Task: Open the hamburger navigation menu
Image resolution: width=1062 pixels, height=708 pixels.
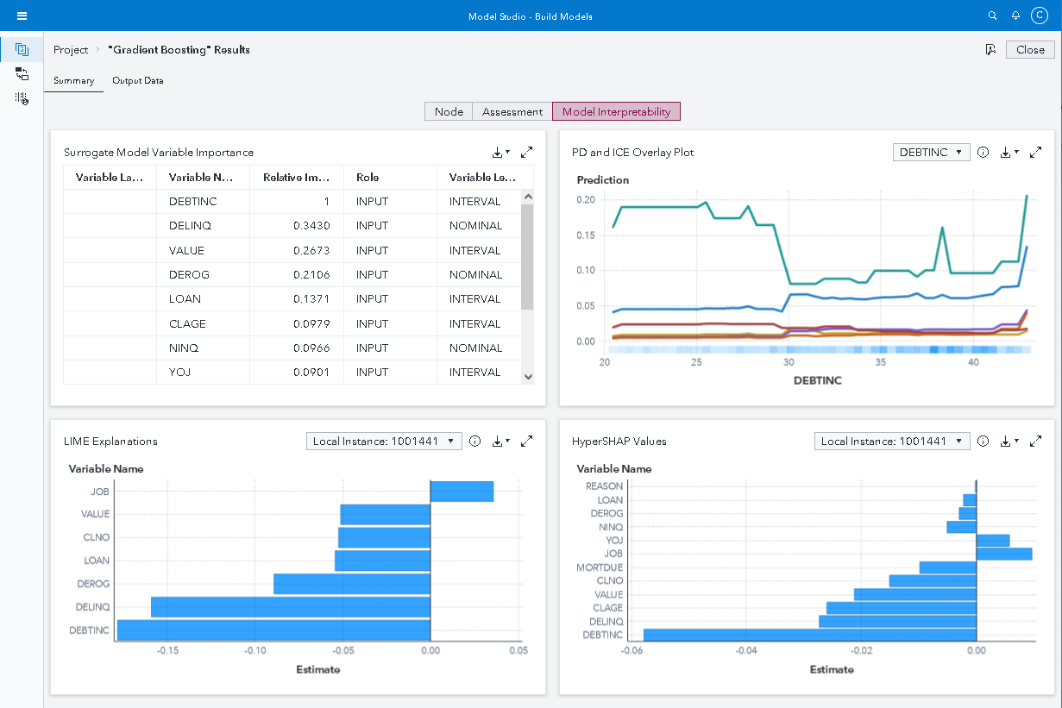Action: point(22,16)
